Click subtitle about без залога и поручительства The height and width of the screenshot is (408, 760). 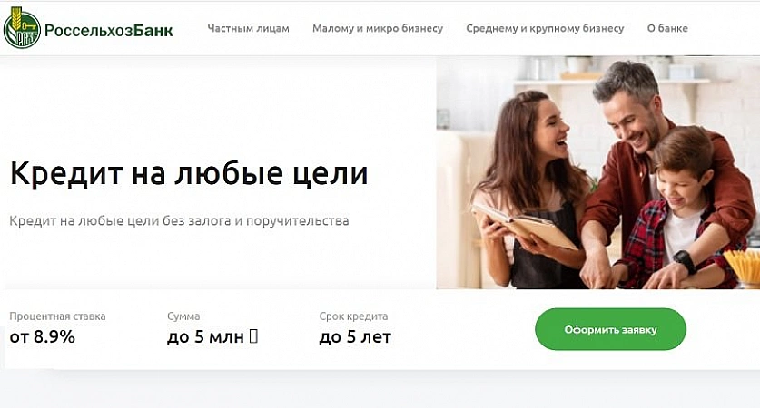[179, 221]
